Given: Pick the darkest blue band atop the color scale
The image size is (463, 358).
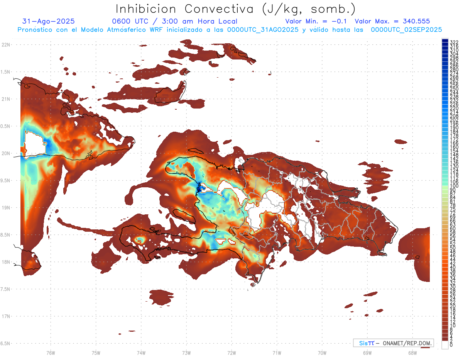Looking at the screenshot, I should [x=445, y=41].
